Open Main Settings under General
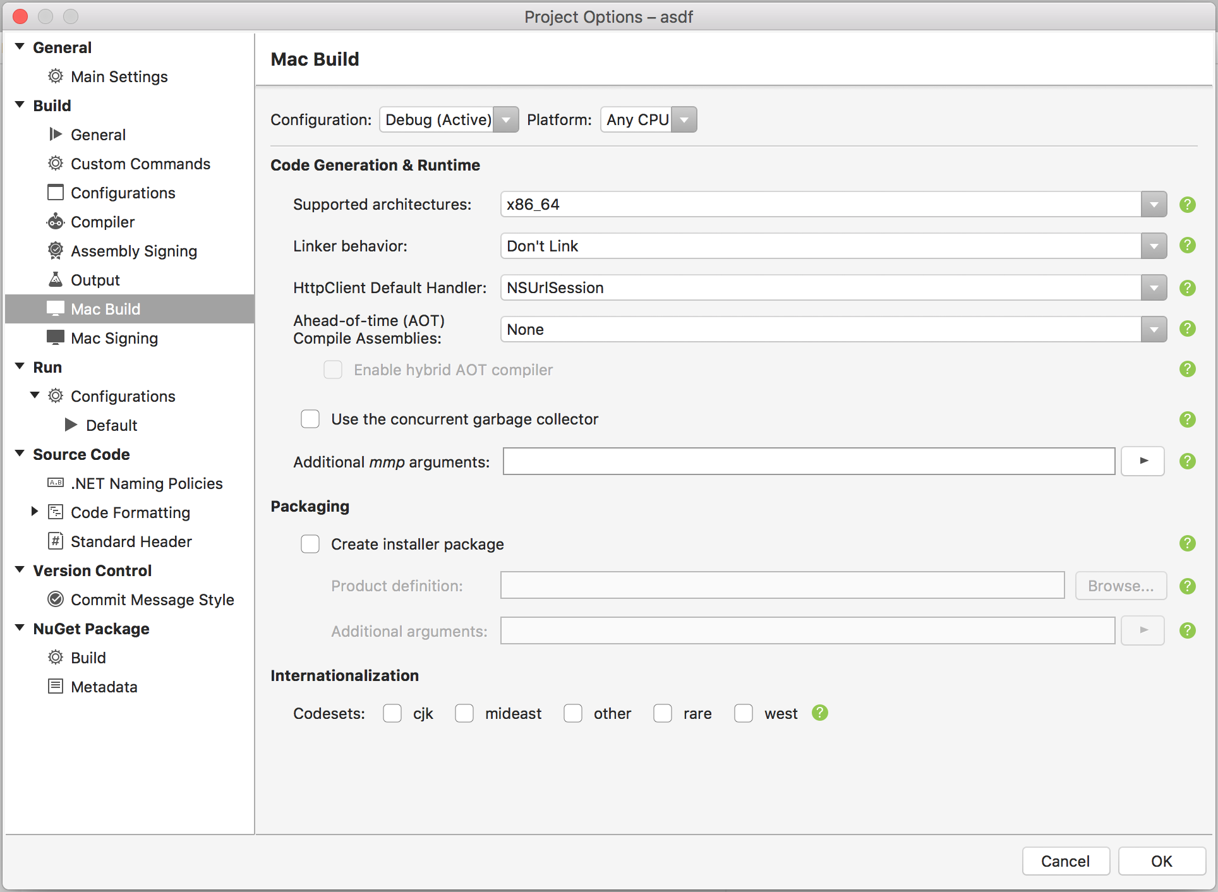Screen dimensions: 1218x892 (119, 76)
